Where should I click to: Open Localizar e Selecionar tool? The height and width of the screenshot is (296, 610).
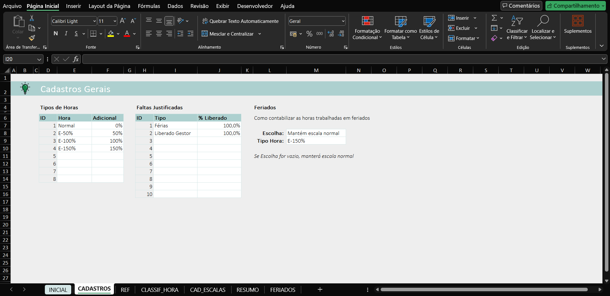(x=543, y=28)
